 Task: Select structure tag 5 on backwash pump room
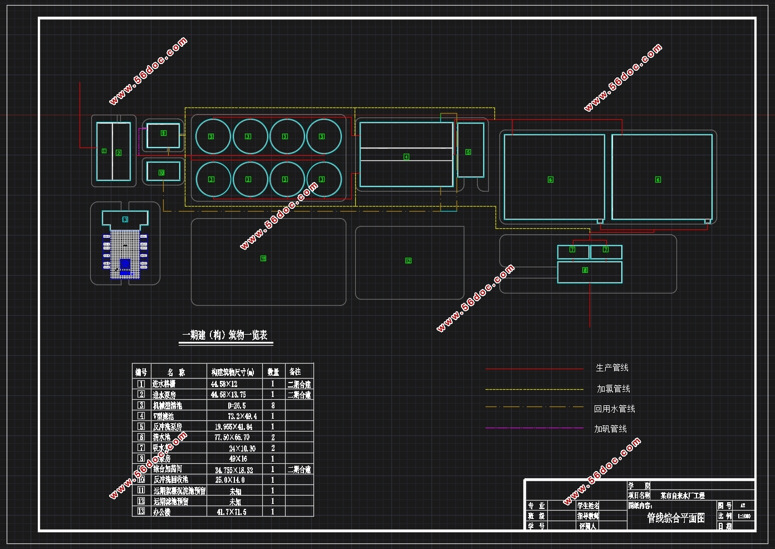pyautogui.click(x=468, y=152)
